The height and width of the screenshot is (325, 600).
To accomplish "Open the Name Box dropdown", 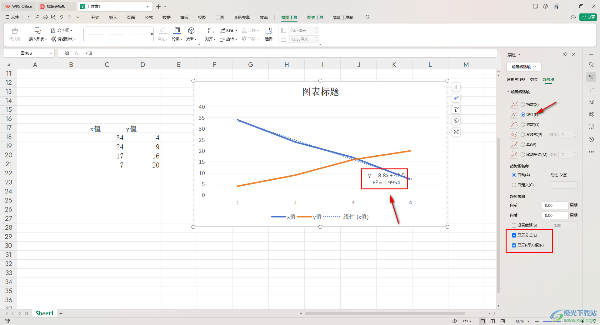I will [51, 53].
